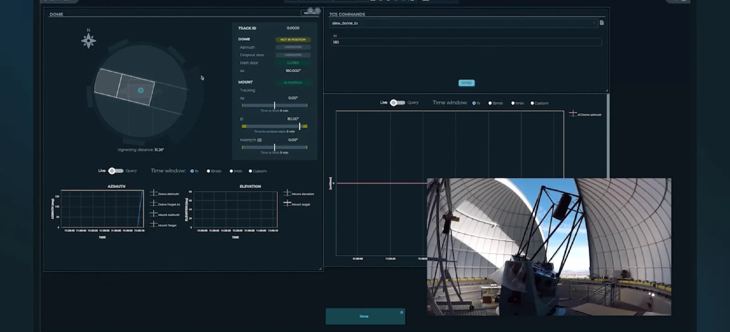Toggle Live/Query switch in Dome panel
Viewport: 730px width, 332px height.
click(x=115, y=171)
